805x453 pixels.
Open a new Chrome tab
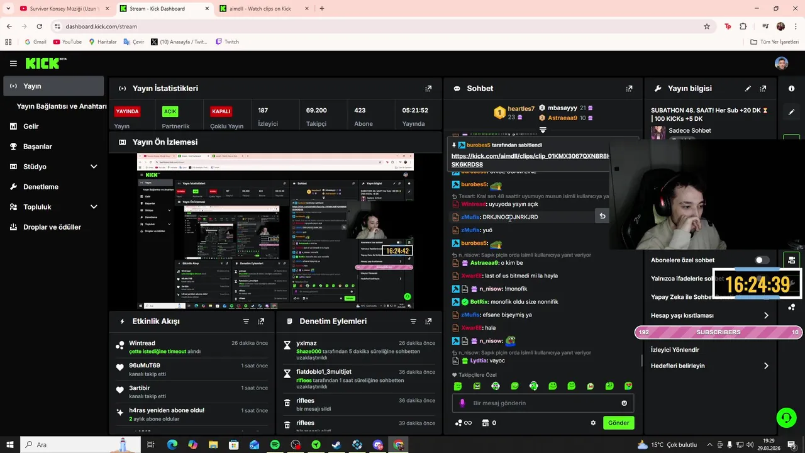pyautogui.click(x=322, y=9)
